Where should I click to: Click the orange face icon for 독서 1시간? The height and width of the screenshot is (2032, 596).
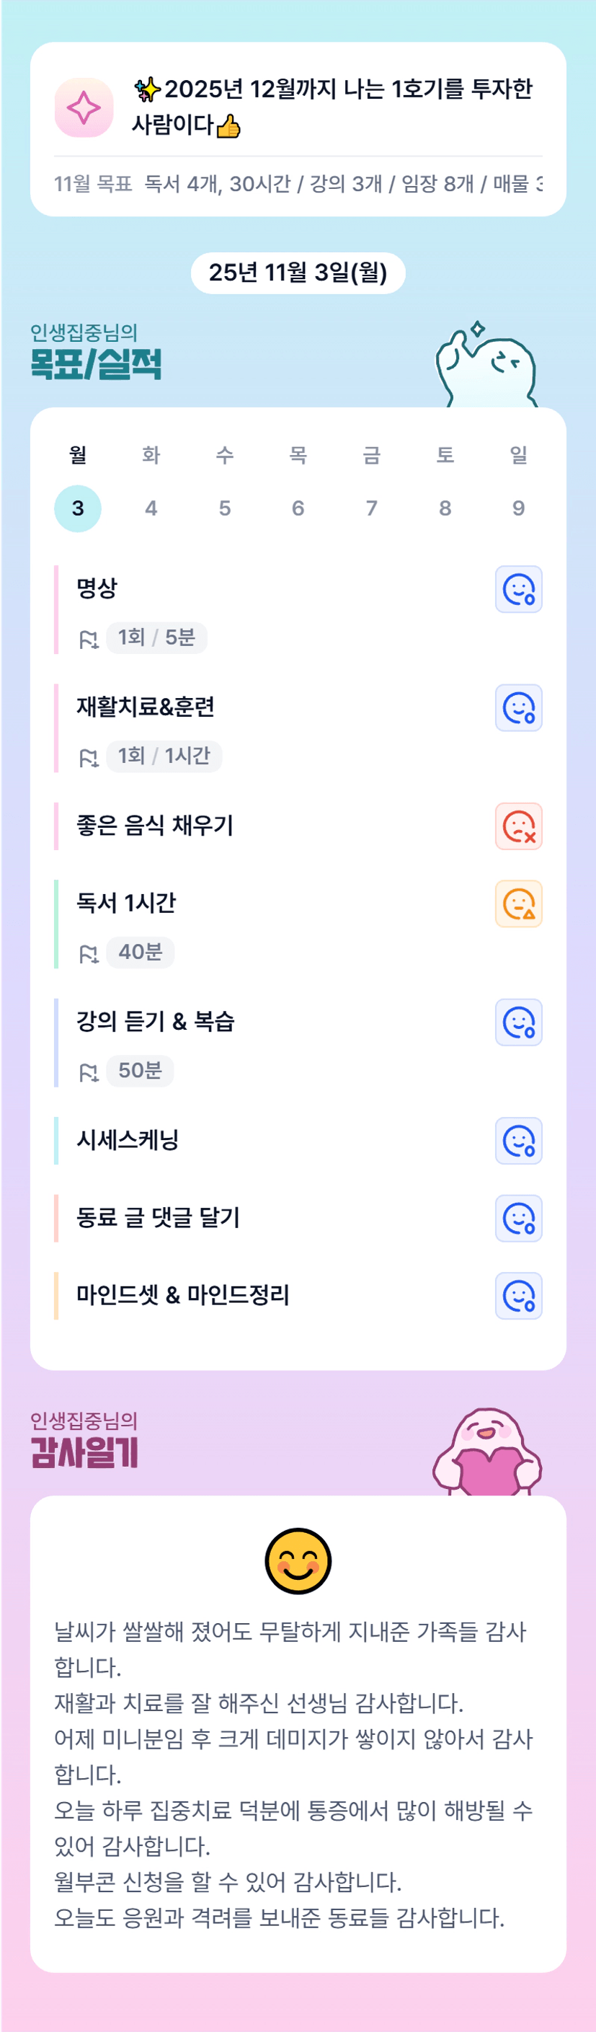point(518,904)
